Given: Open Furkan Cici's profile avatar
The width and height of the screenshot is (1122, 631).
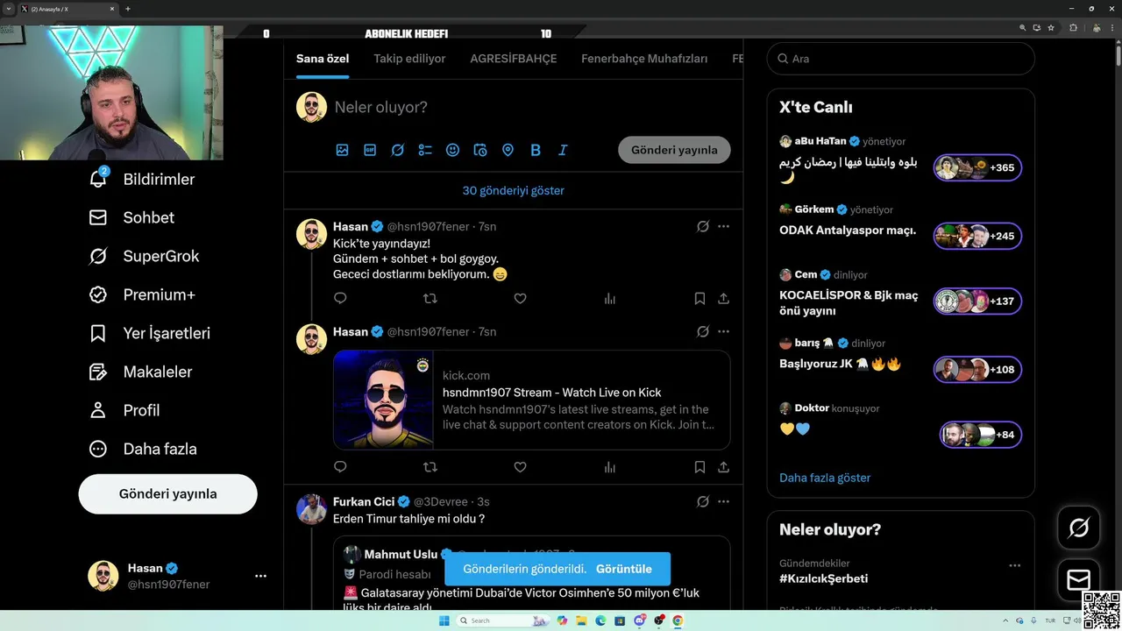Looking at the screenshot, I should point(311,508).
